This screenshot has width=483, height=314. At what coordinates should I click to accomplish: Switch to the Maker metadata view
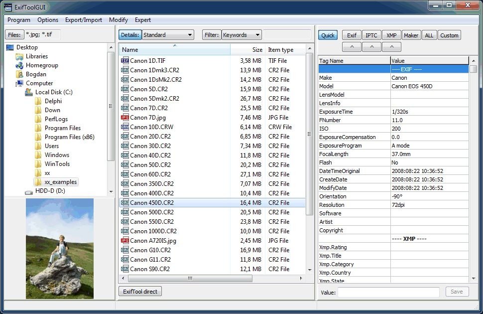pos(411,35)
